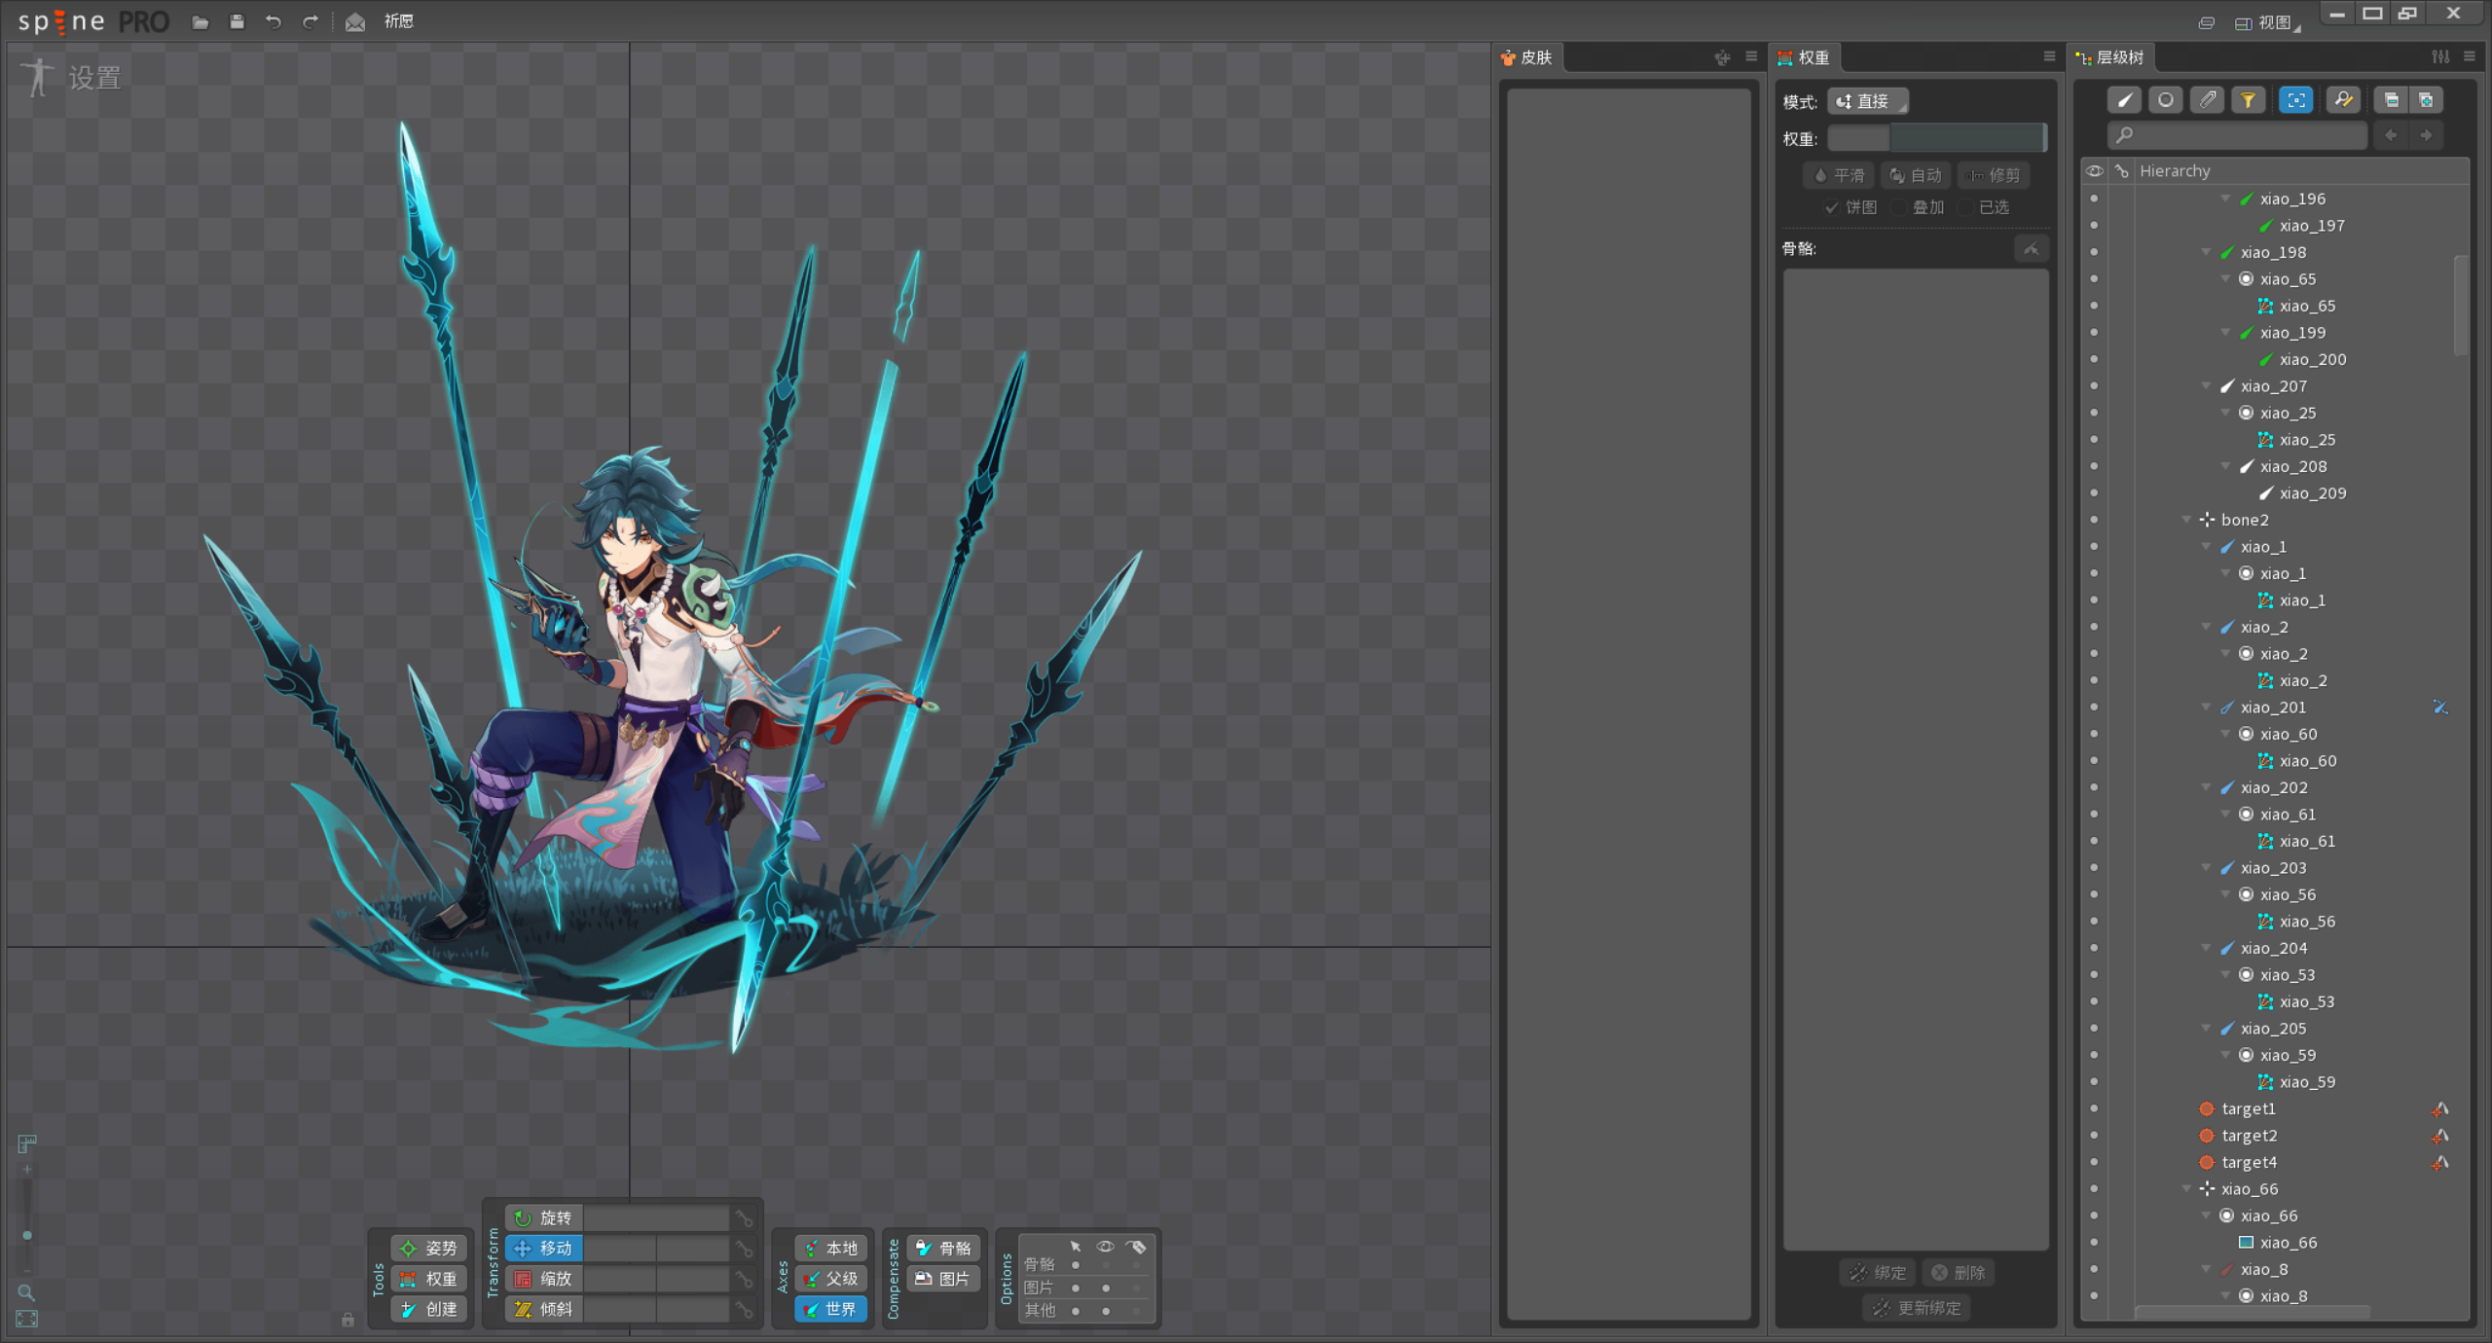Select the 创建 create tool
2492x1343 pixels.
(429, 1309)
